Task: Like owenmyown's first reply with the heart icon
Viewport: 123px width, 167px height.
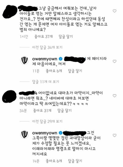Action: pyautogui.click(x=115, y=61)
